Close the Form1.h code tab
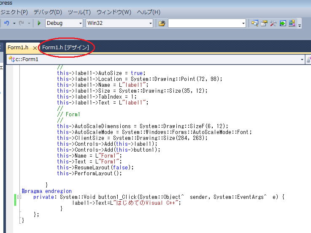 [x=35, y=48]
